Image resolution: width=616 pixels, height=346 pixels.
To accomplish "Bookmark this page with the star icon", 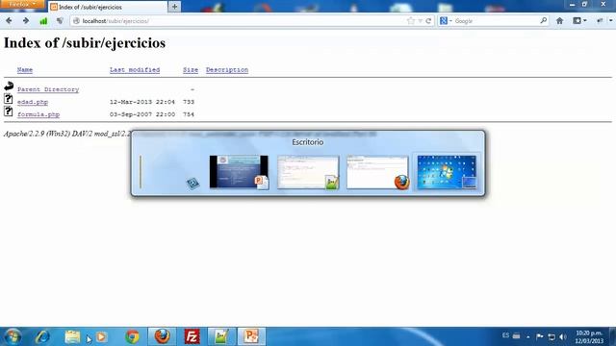I will (411, 21).
